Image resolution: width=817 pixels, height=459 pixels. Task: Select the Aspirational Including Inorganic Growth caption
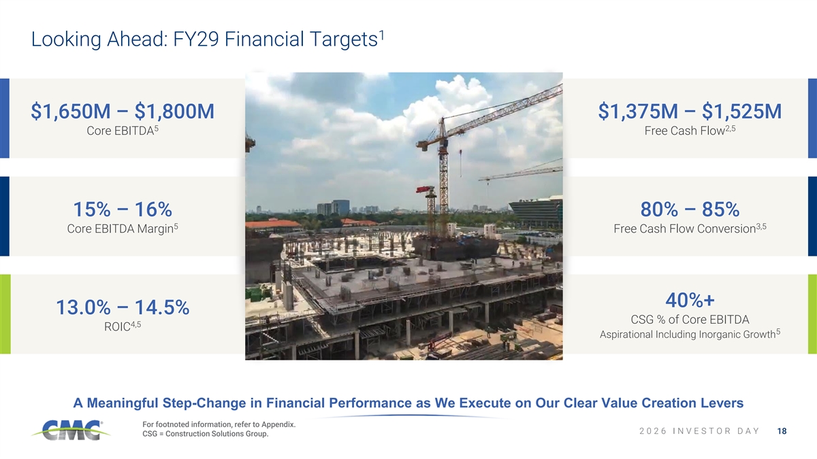pos(690,334)
